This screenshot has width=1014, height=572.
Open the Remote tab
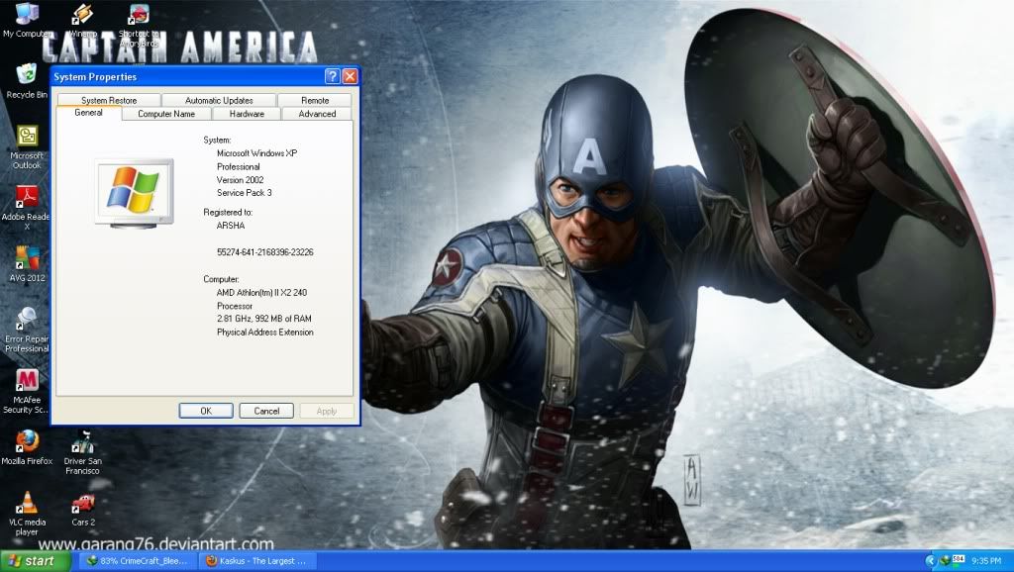click(x=315, y=100)
